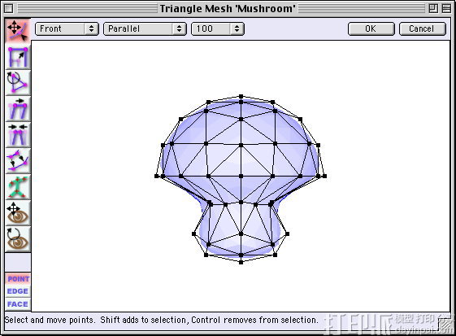The width and height of the screenshot is (456, 336).
Task: Switch selection mode to FACE
Action: pos(18,304)
